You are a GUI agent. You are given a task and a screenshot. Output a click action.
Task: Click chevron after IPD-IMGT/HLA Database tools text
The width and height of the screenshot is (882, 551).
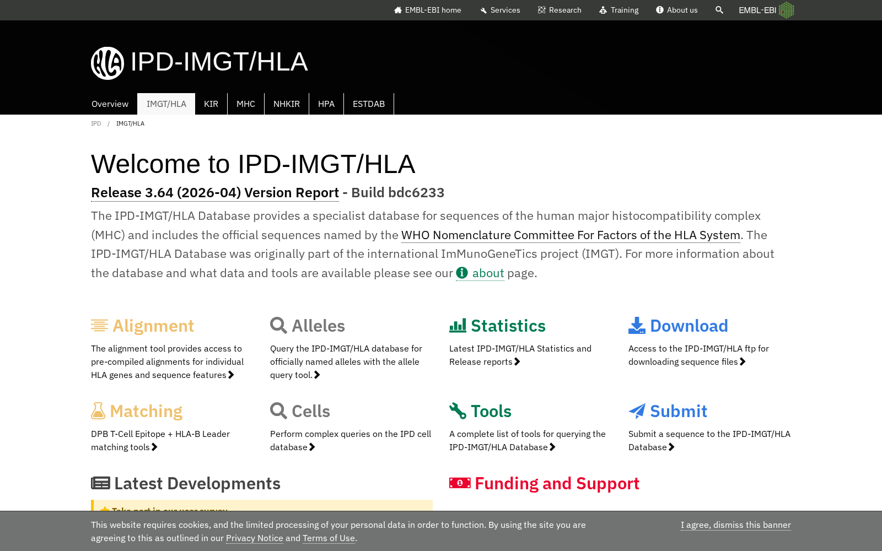(x=552, y=447)
